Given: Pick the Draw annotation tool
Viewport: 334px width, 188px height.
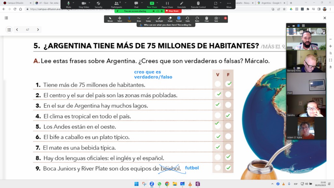Looking at the screenshot, I should [139, 19].
